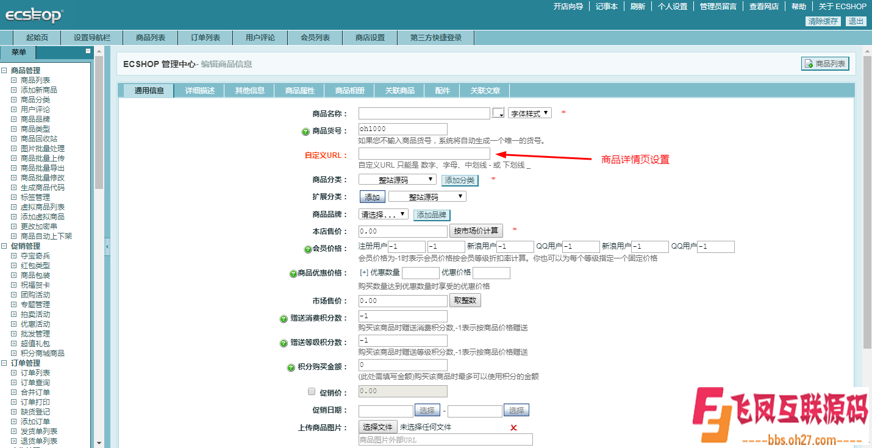
Task: Focus the 商品名称 input field
Action: (424, 113)
